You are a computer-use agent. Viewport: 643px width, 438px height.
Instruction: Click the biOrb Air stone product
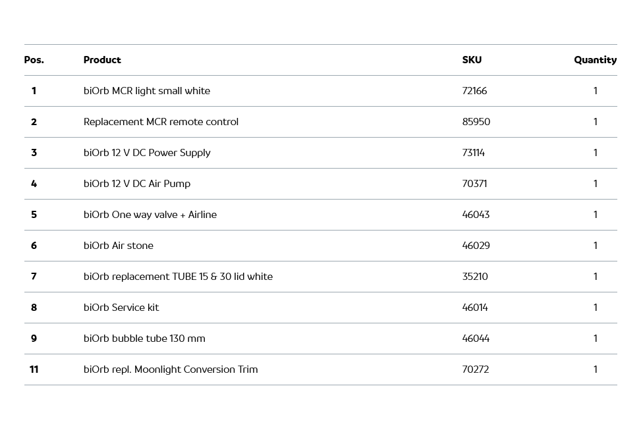pyautogui.click(x=119, y=246)
